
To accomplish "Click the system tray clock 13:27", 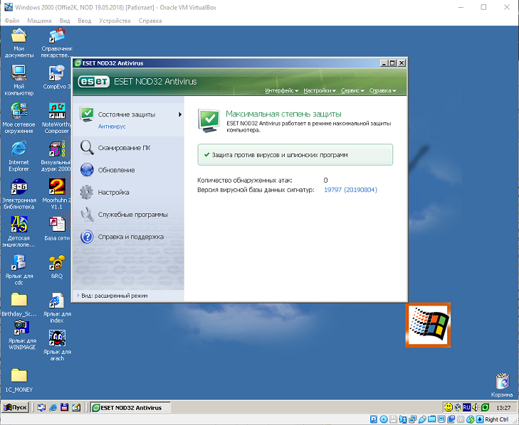I will pyautogui.click(x=503, y=408).
